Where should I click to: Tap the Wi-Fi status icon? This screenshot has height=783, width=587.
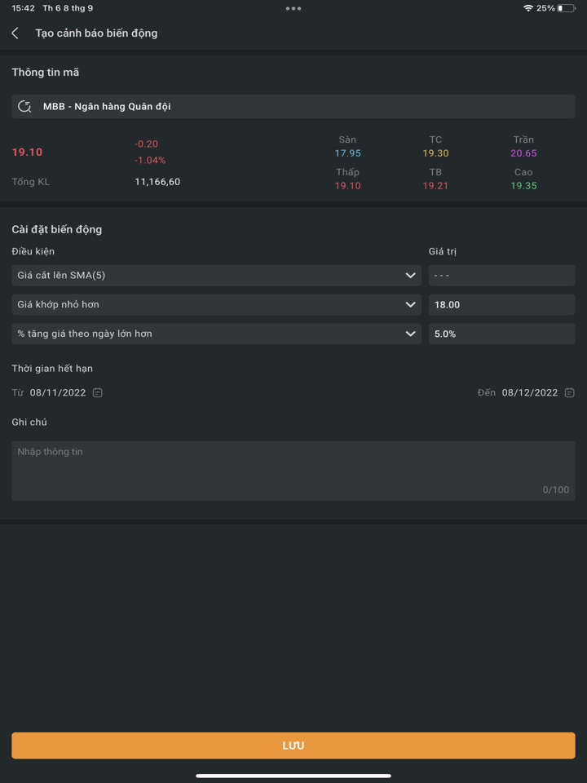(528, 8)
